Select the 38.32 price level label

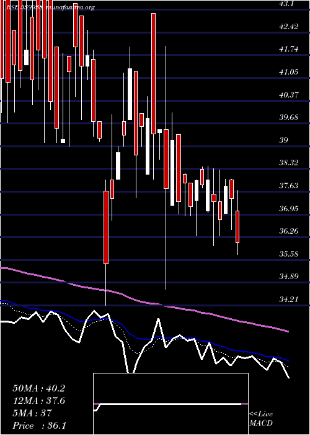coord(289,163)
